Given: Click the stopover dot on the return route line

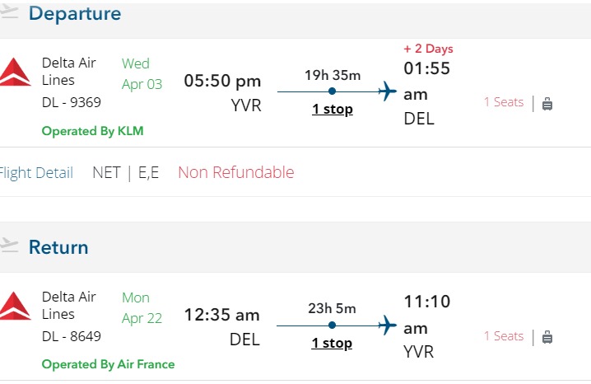Looking at the screenshot, I should [x=332, y=325].
